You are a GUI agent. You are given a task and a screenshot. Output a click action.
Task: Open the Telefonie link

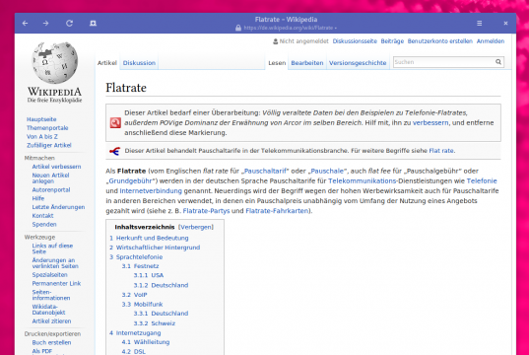[482, 181]
